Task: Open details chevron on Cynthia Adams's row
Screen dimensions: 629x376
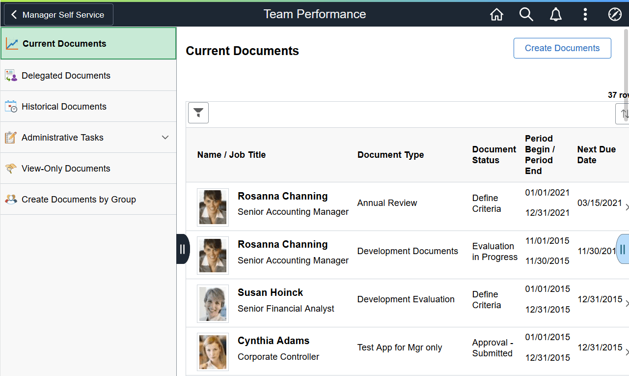Action: [x=627, y=352]
